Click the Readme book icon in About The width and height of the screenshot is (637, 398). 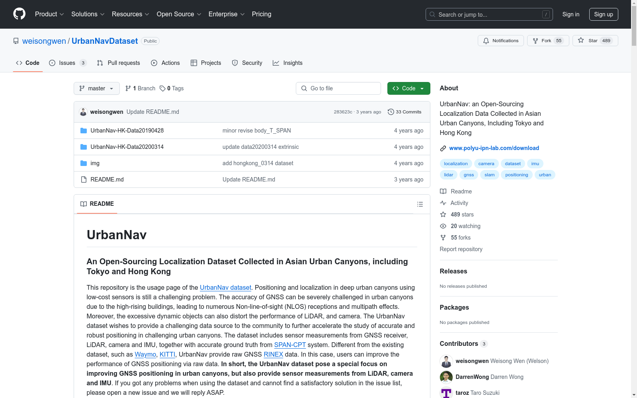pyautogui.click(x=443, y=191)
